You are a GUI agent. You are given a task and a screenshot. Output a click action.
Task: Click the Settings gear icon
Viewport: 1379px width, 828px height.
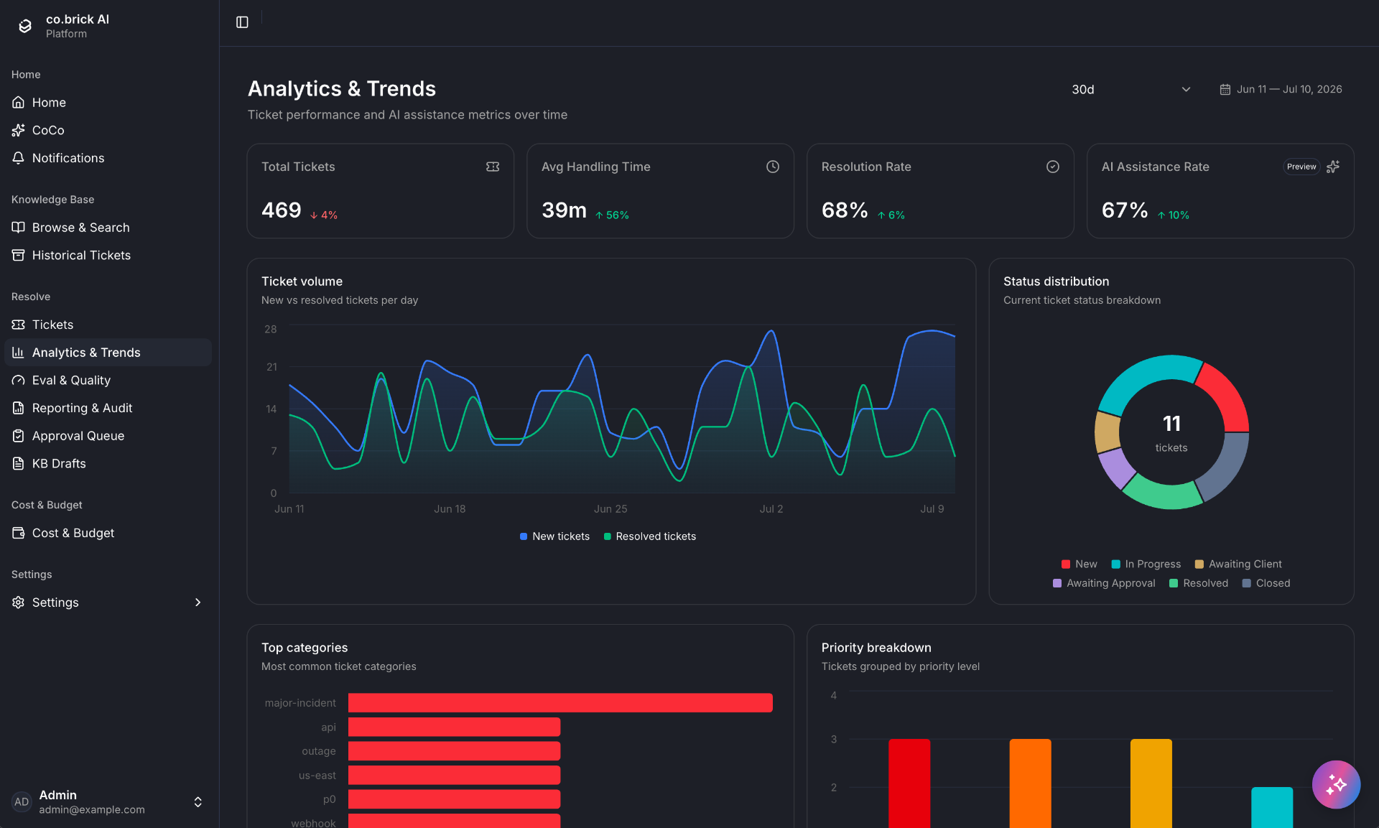tap(18, 603)
